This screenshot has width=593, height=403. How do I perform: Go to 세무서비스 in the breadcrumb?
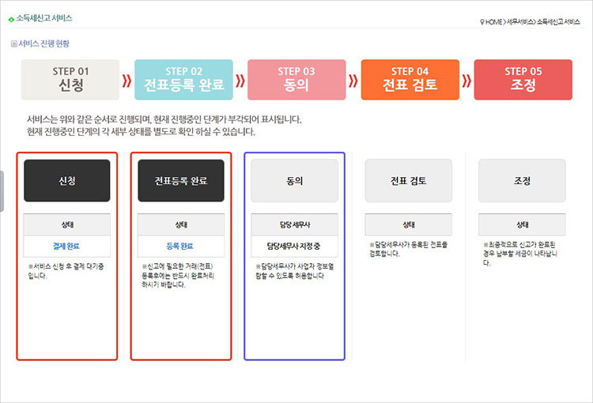click(519, 21)
